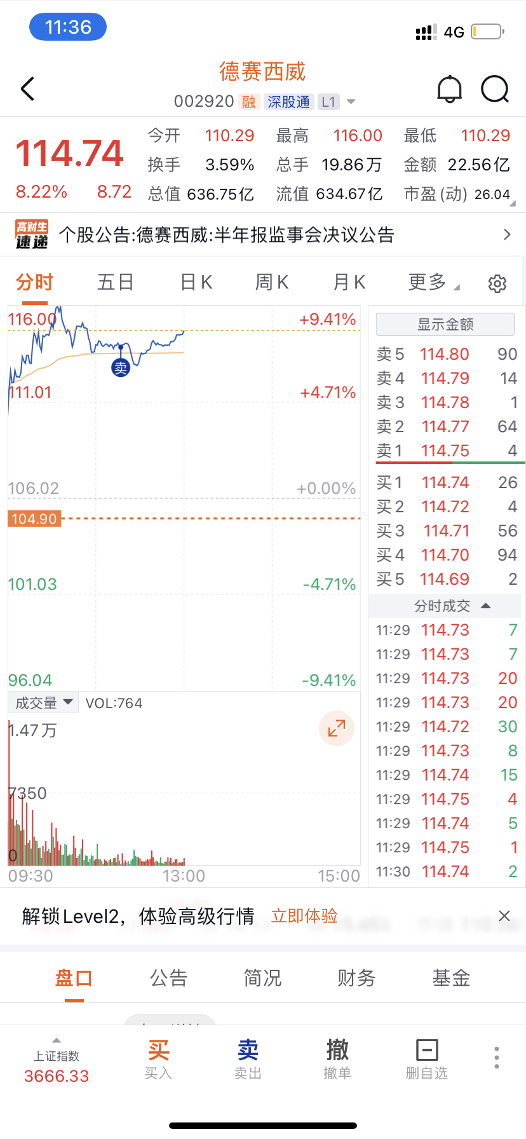Expand chart to fullscreen with orange arrows icon
The width and height of the screenshot is (526, 1139).
tap(337, 728)
